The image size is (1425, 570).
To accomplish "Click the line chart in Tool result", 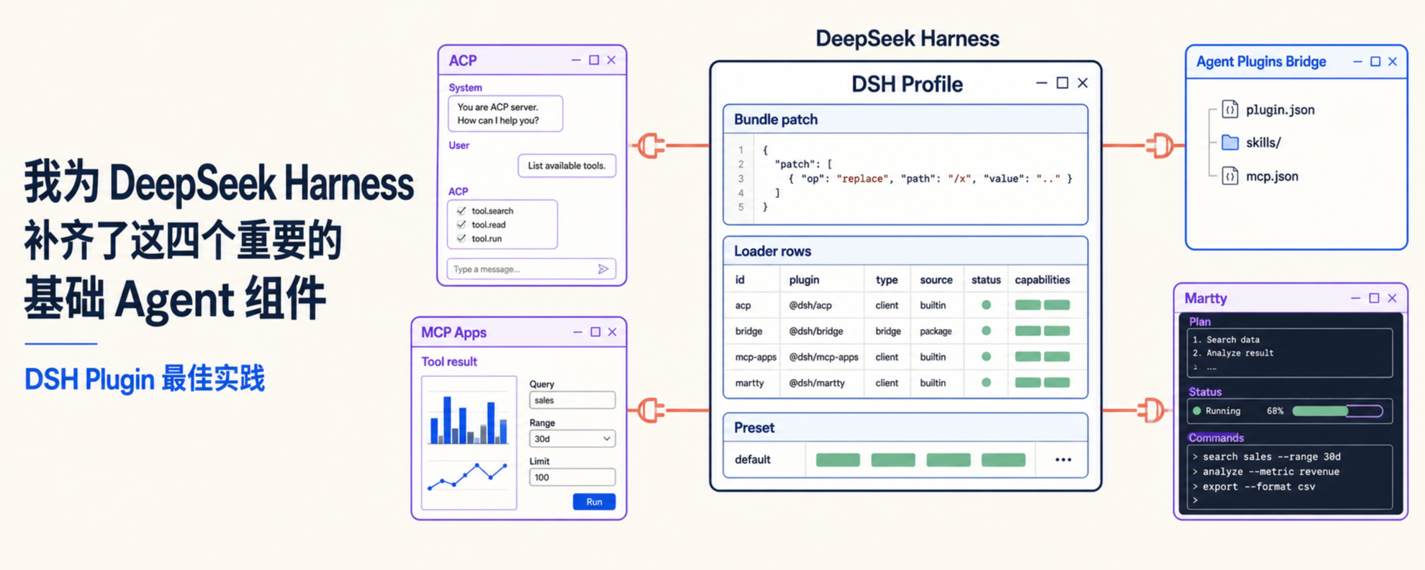I will point(468,476).
